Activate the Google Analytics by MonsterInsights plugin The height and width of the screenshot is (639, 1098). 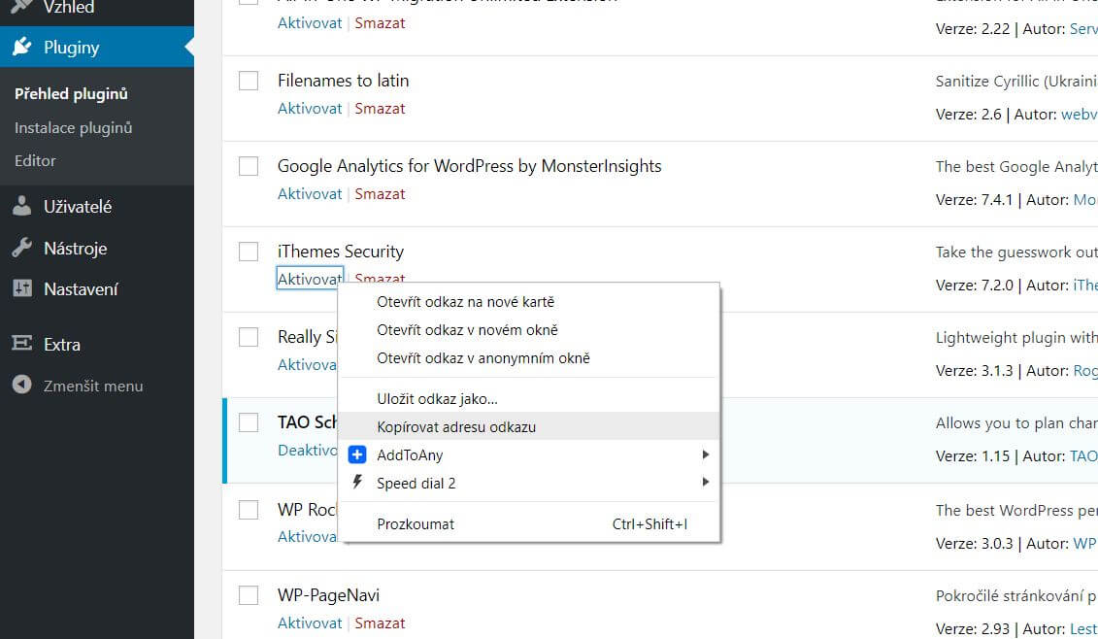(x=310, y=194)
